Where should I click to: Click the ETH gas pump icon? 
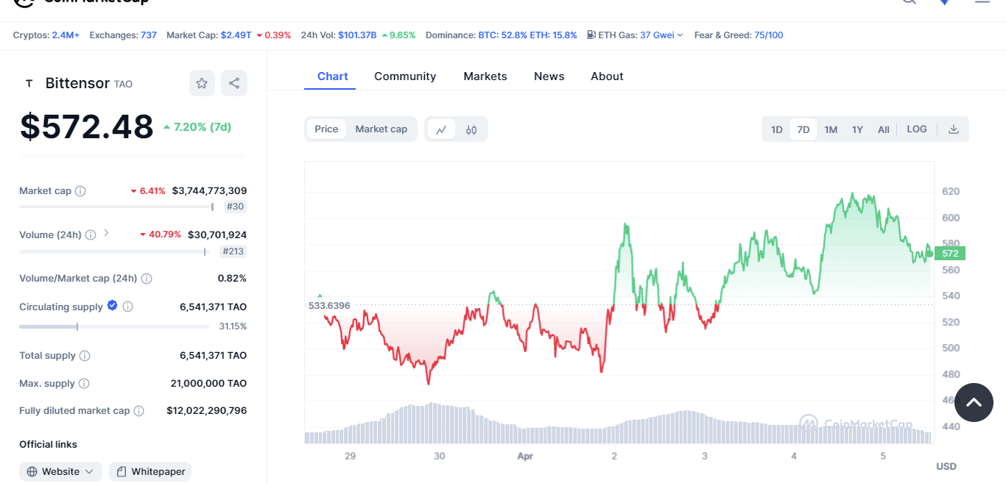pos(591,35)
